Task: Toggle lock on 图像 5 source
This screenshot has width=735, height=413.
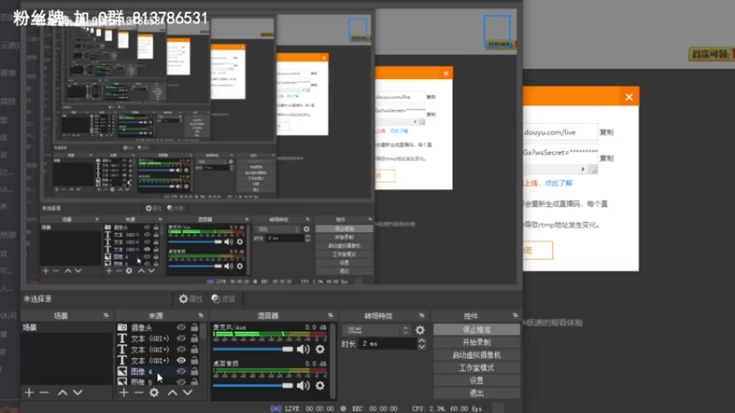Action: point(195,382)
